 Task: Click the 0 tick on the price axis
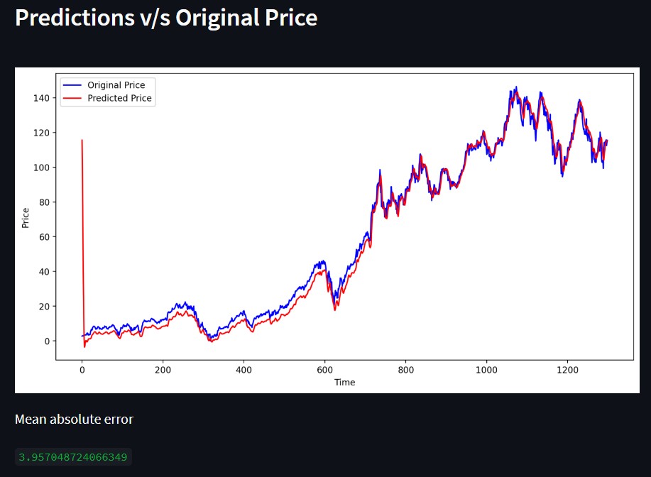tap(47, 341)
